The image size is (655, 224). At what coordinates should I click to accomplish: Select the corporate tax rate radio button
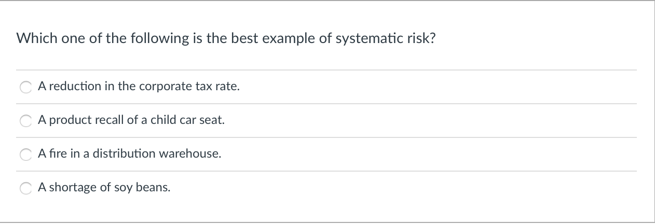(26, 88)
